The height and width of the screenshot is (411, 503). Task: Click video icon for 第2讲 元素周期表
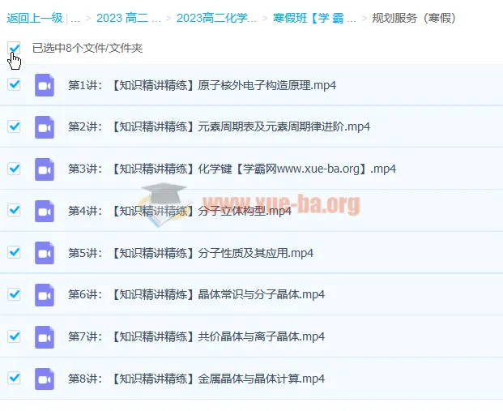[45, 127]
